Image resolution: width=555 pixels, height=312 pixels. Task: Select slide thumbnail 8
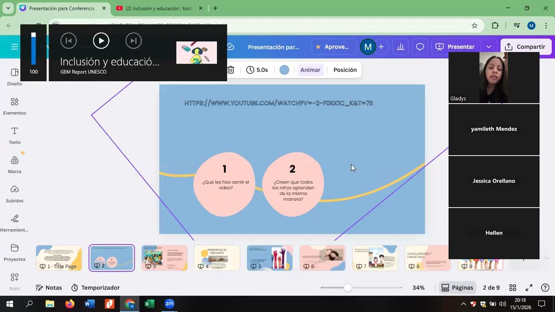click(x=428, y=258)
